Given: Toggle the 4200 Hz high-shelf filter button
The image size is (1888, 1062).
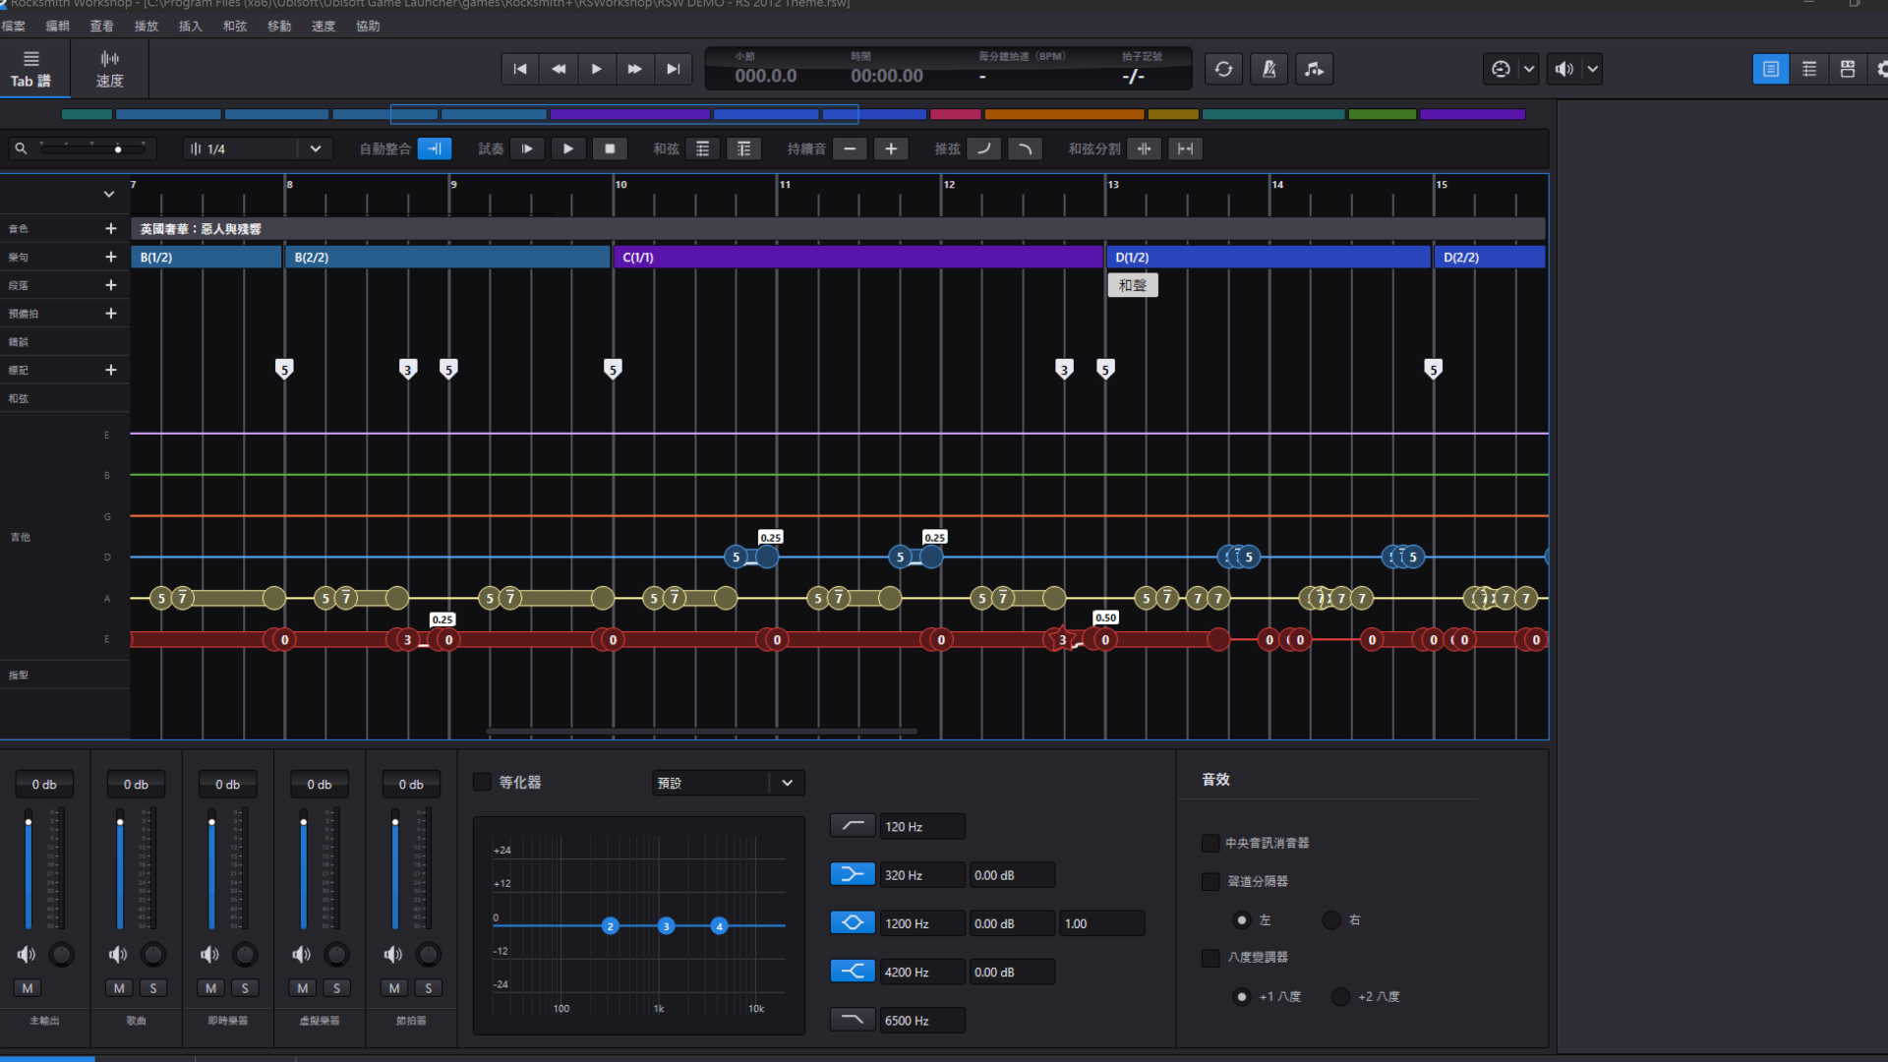Looking at the screenshot, I should pos(853,972).
